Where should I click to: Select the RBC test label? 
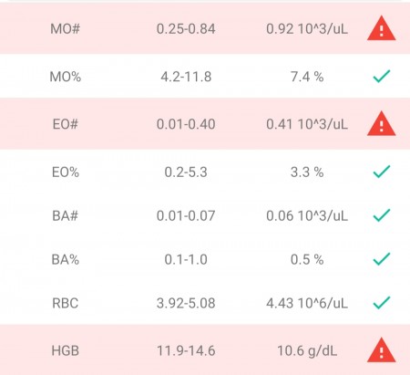point(66,303)
